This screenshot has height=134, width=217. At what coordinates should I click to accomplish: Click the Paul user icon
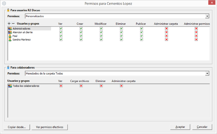(10, 36)
